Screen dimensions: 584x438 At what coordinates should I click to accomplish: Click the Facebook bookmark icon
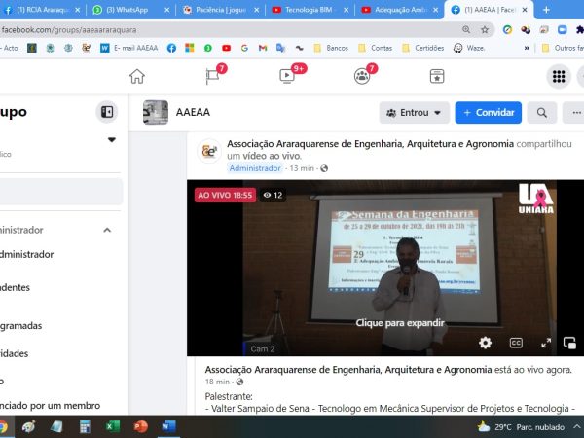click(x=171, y=48)
